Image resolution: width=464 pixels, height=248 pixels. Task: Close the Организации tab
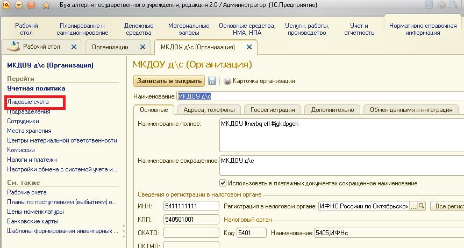coord(142,47)
